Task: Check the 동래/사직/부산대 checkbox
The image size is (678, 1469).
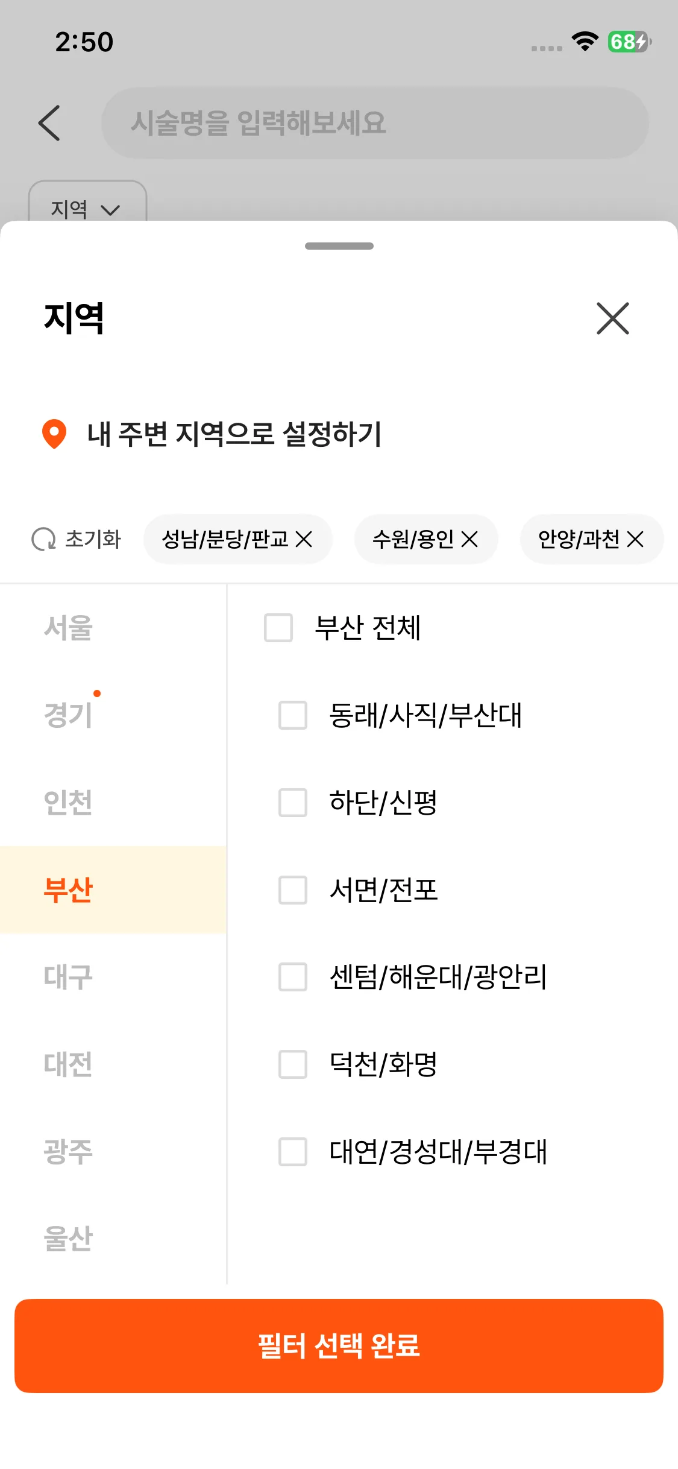Action: coord(293,715)
